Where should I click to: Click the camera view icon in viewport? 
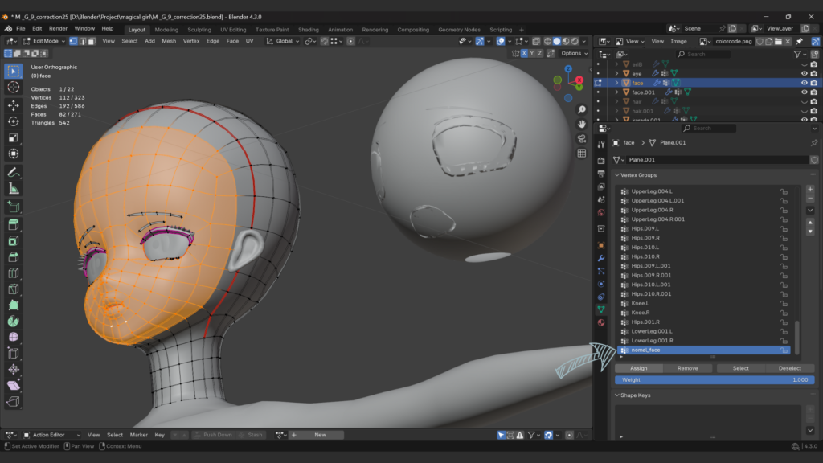pos(582,138)
